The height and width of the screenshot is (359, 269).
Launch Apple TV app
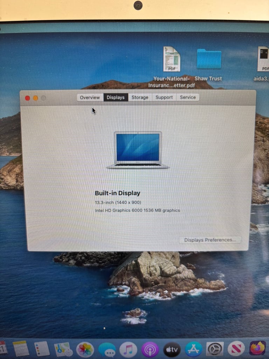tap(172, 350)
